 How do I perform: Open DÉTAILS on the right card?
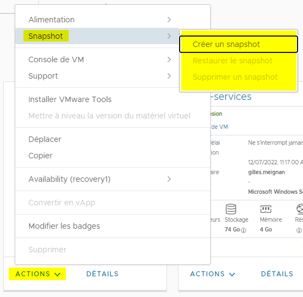pos(277,274)
